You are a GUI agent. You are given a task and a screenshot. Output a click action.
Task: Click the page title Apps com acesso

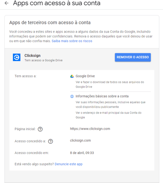click(57, 3)
